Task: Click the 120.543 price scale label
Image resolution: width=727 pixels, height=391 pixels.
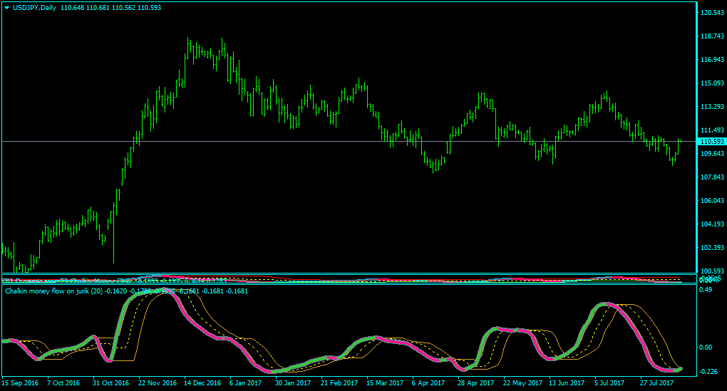Action: (x=713, y=13)
